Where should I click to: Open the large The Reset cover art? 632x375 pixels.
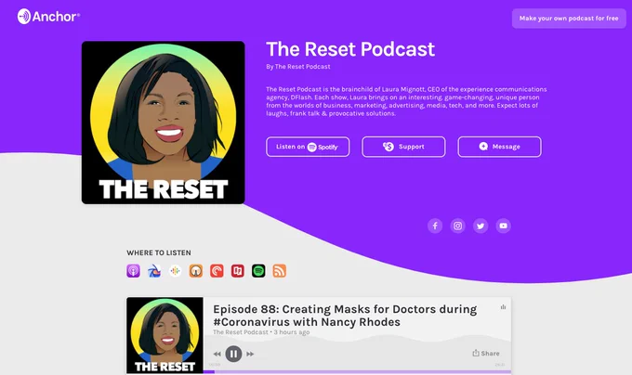coord(164,123)
